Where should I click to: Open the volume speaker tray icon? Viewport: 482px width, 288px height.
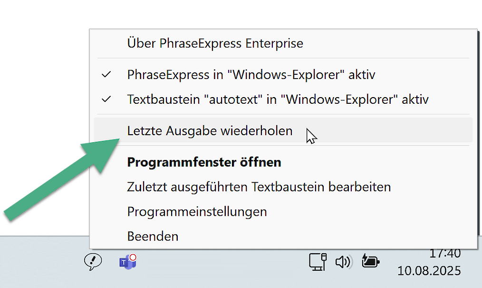click(x=343, y=262)
